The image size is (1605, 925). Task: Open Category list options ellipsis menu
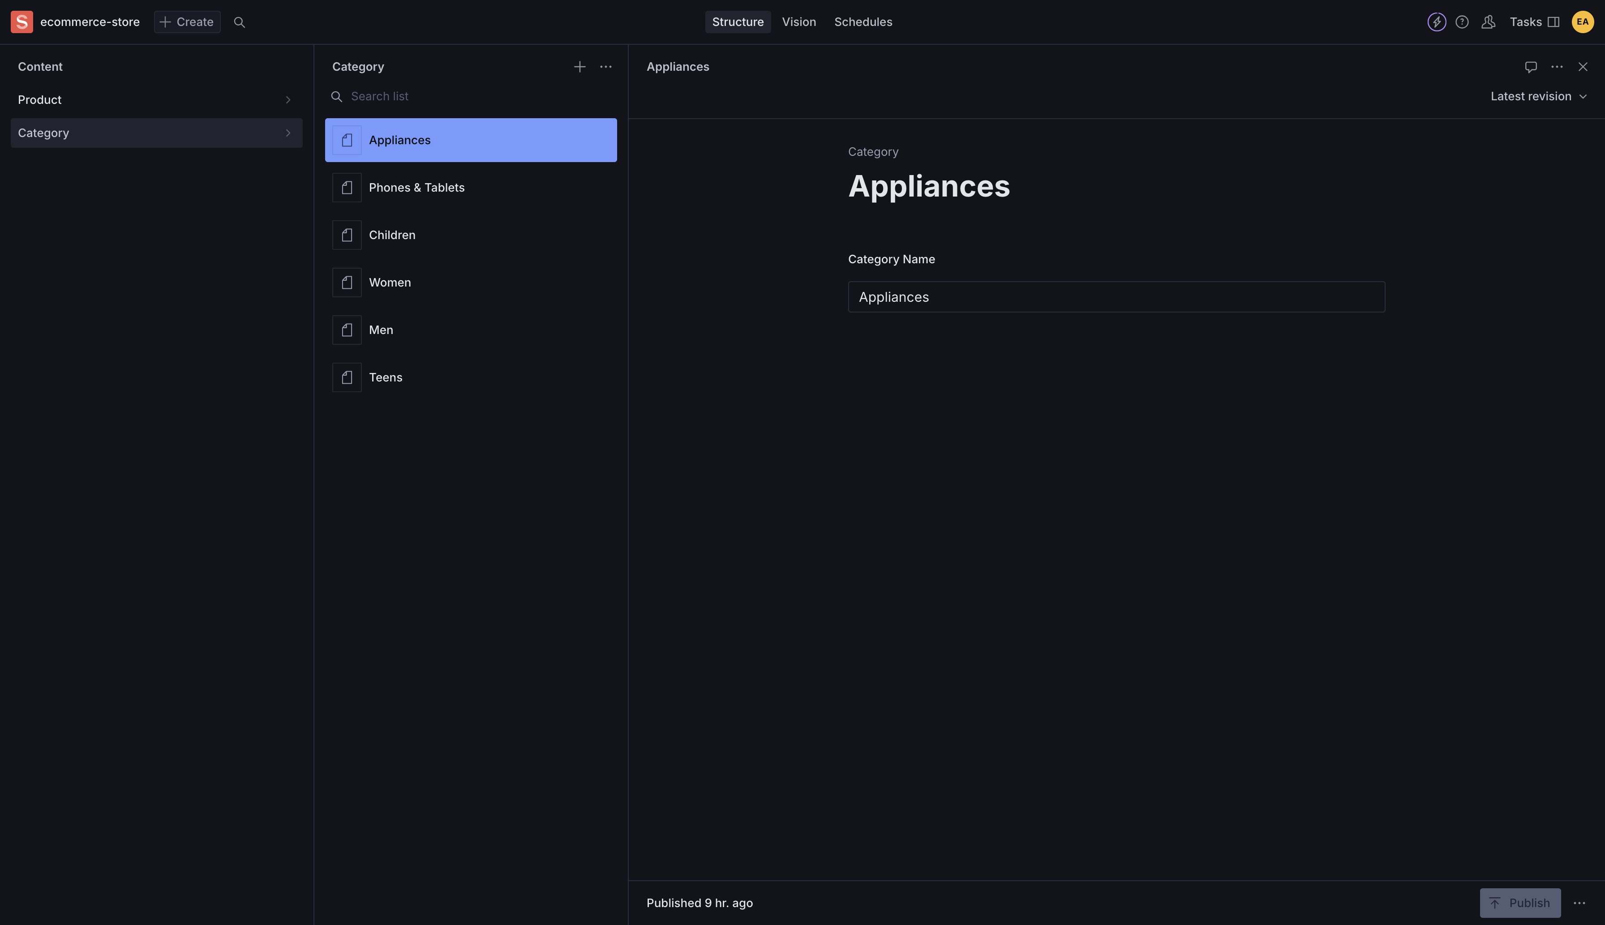click(x=605, y=67)
